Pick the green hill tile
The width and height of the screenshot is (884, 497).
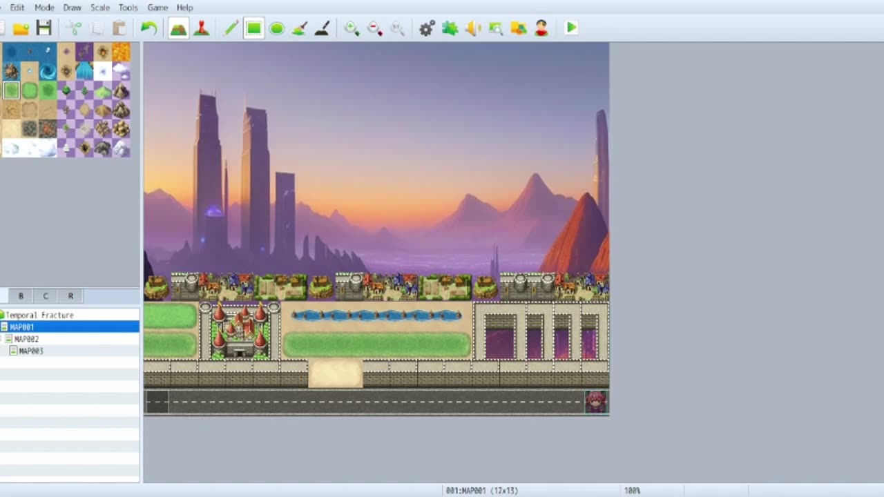pos(102,90)
